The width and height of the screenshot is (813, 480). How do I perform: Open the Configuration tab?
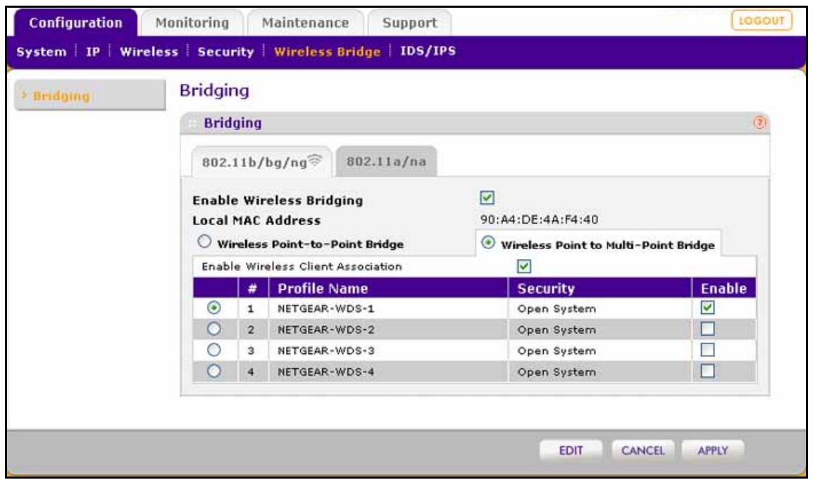coord(75,23)
